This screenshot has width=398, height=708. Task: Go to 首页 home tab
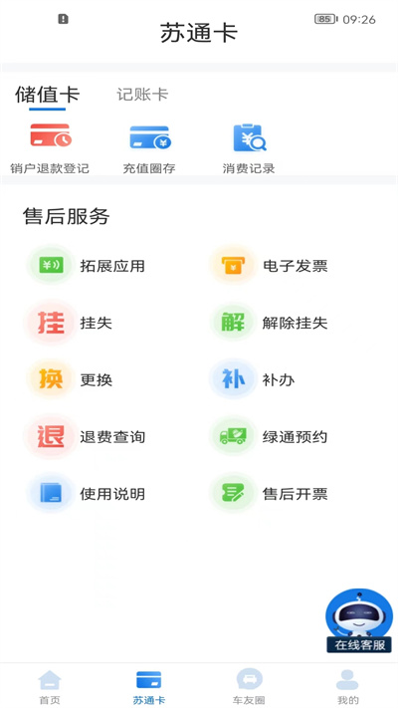[50, 687]
